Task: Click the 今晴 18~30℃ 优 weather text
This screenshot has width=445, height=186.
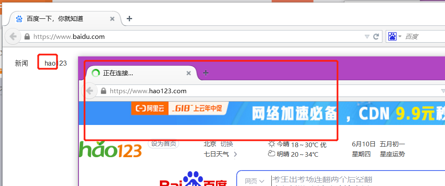Action: (x=302, y=145)
